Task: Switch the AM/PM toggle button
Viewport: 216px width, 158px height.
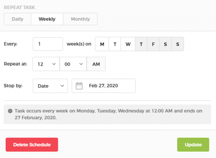Action: [x=96, y=64]
